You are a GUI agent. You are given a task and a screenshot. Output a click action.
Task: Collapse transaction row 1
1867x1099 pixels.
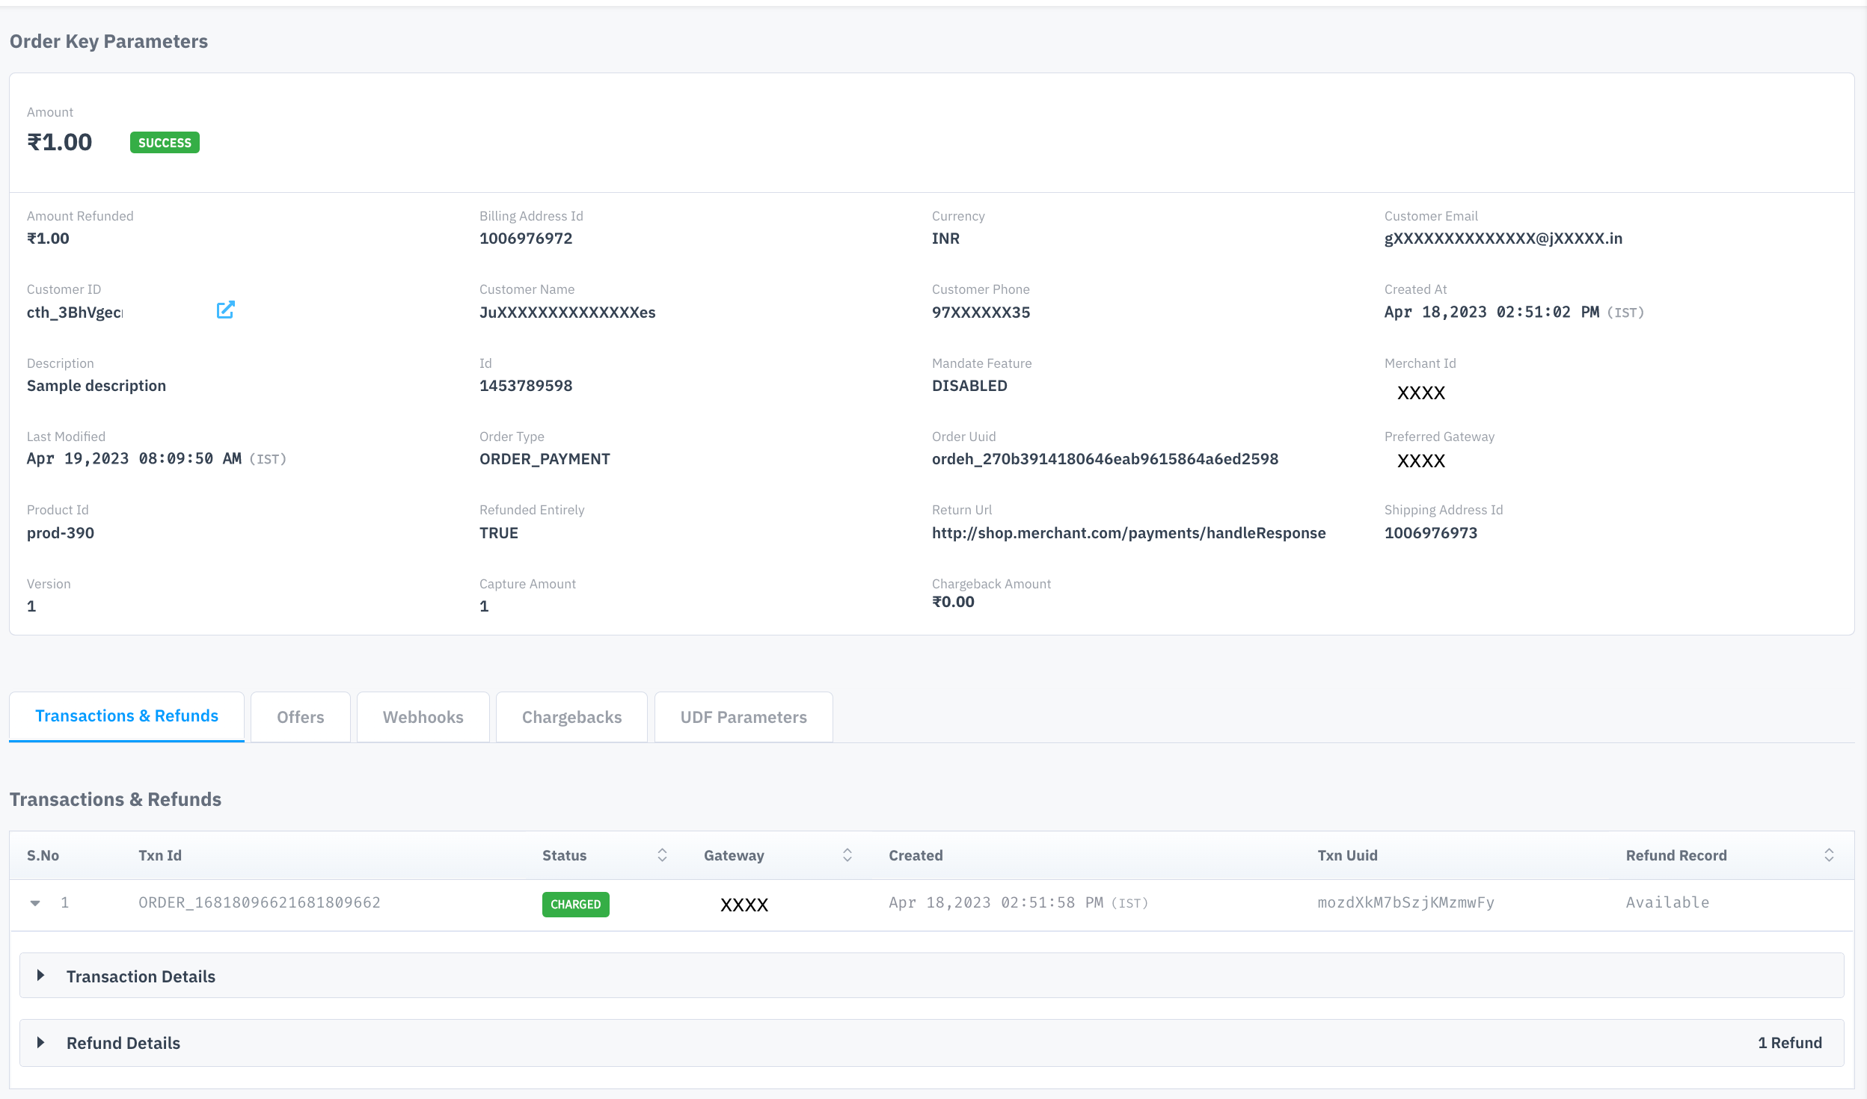(x=35, y=903)
